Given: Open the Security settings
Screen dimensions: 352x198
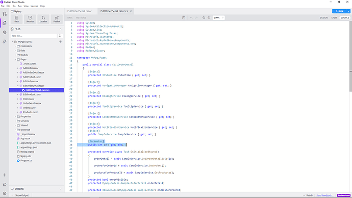Looking at the screenshot, I should [x=30, y=19].
